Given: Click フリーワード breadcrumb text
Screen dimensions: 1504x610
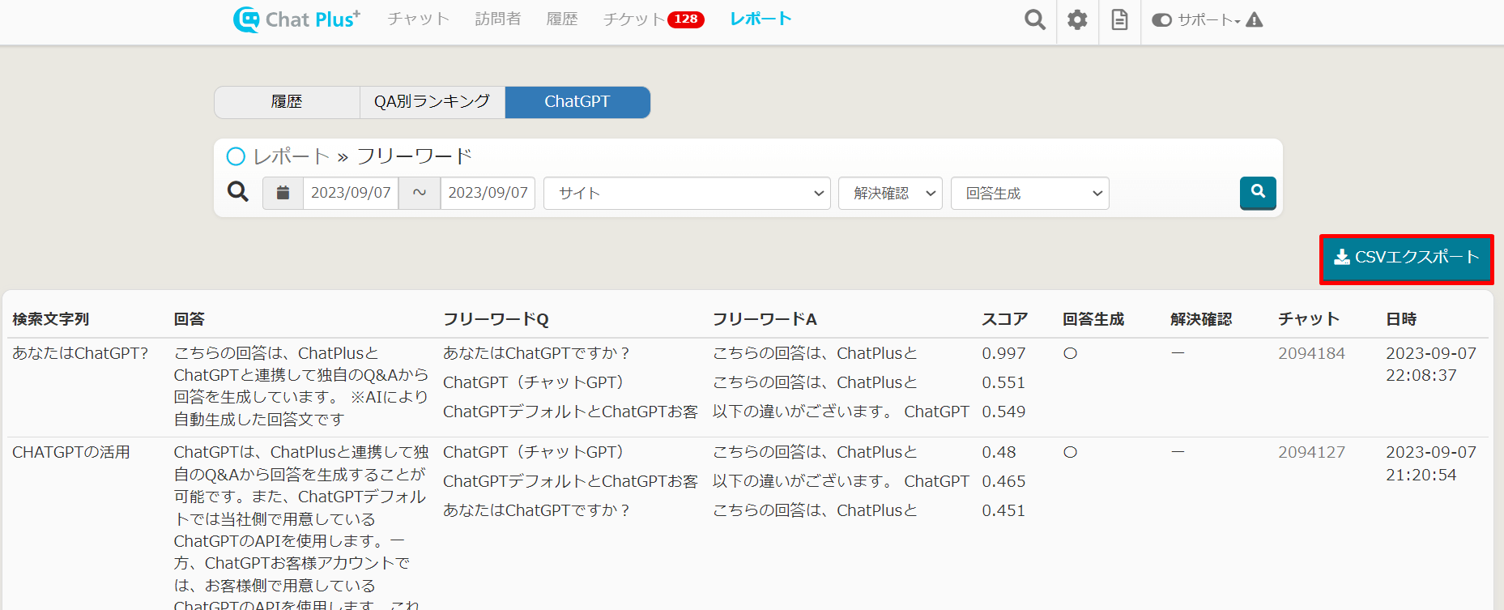Looking at the screenshot, I should point(414,156).
